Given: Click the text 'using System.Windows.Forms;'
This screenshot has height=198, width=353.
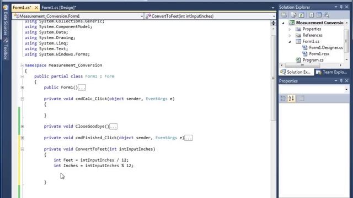Looking at the screenshot, I should click(57, 54).
